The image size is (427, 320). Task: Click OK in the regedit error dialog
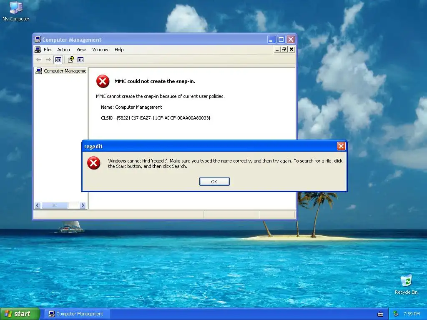[214, 182]
